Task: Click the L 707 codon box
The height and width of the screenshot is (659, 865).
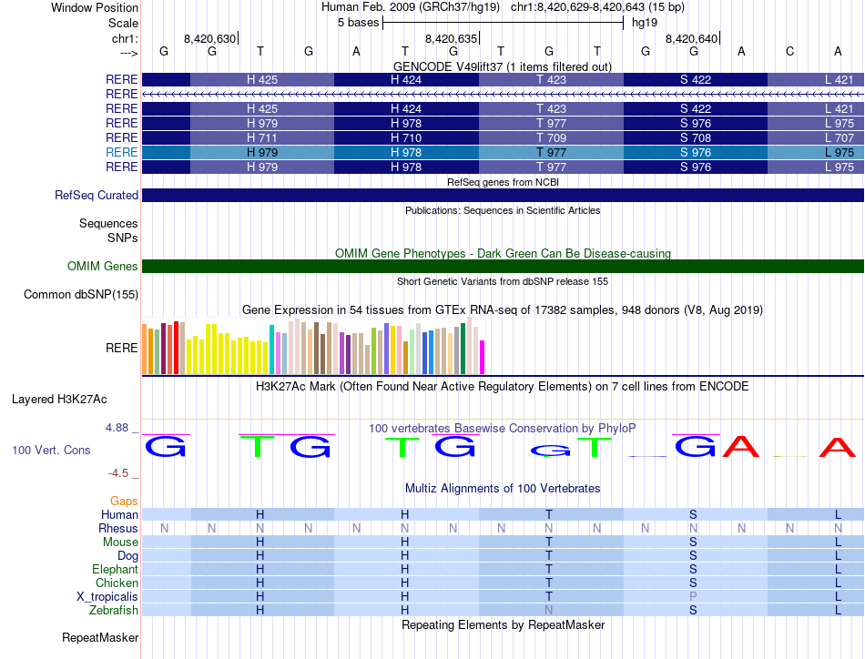Action: 816,137
